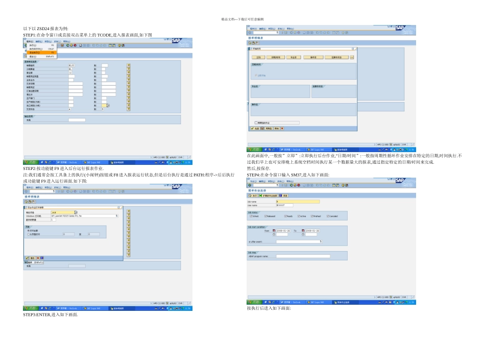
Task: Print-parameters dialog: click the blue info icon
Action: pyautogui.click(x=42, y=258)
